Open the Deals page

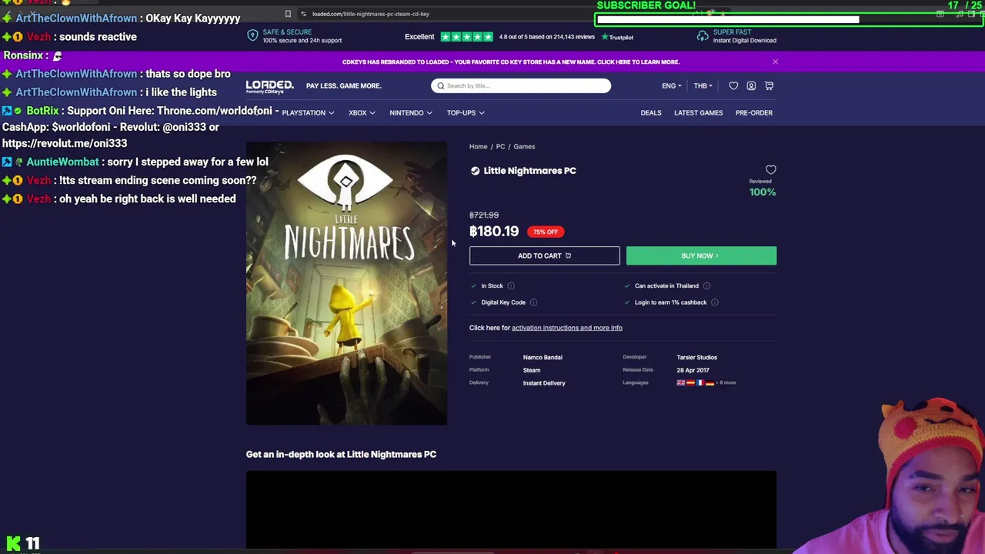(x=650, y=112)
